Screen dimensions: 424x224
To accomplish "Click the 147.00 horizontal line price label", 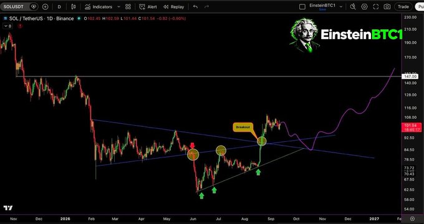I will pos(411,77).
